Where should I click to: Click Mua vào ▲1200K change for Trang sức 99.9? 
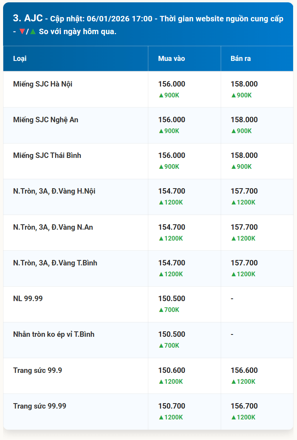tap(171, 382)
